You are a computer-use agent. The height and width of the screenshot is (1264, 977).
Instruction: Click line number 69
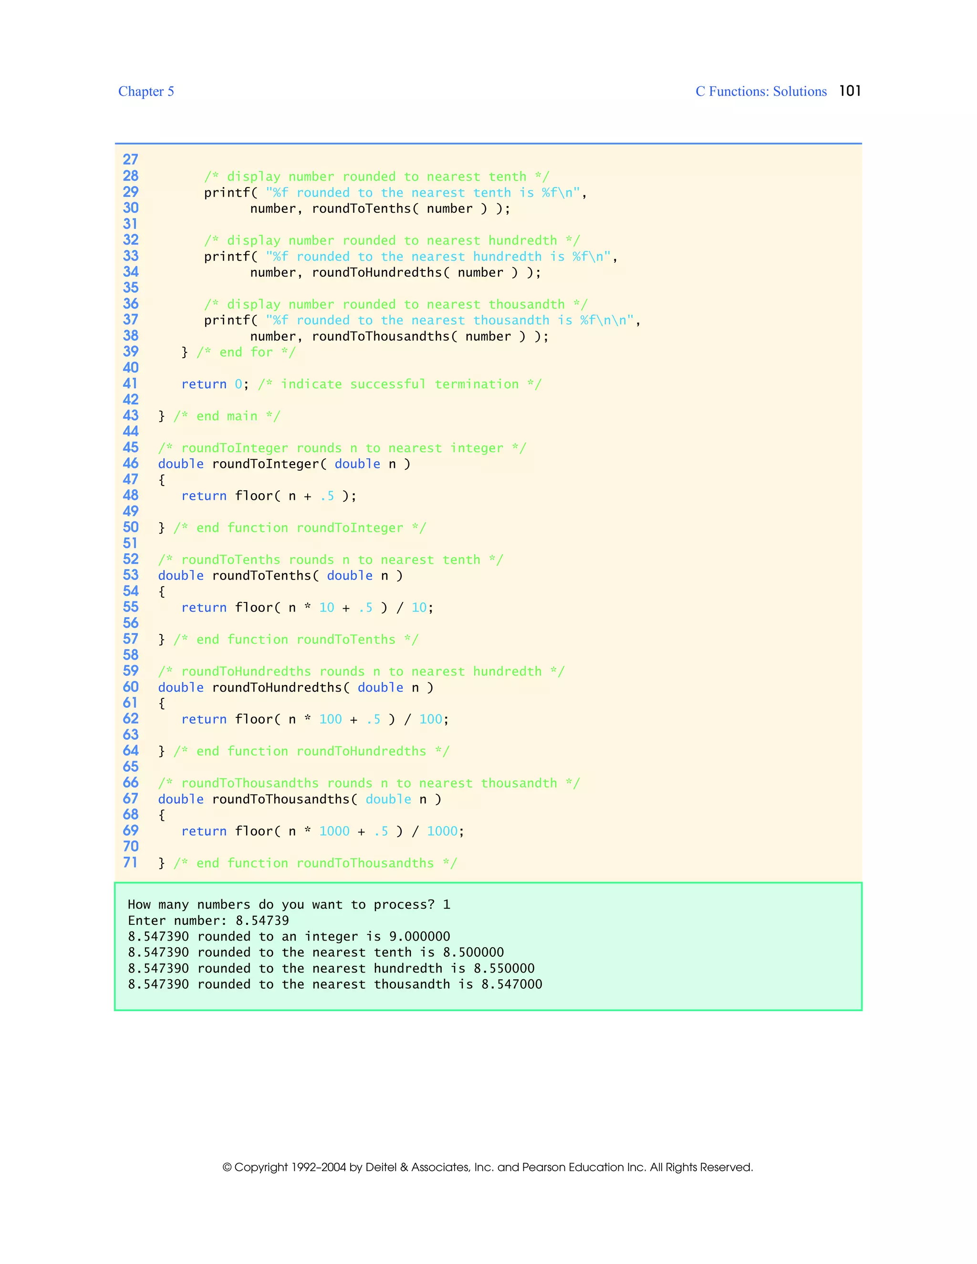click(131, 830)
